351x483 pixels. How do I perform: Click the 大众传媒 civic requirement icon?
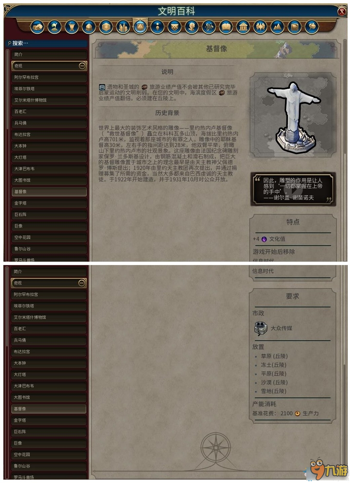(261, 328)
